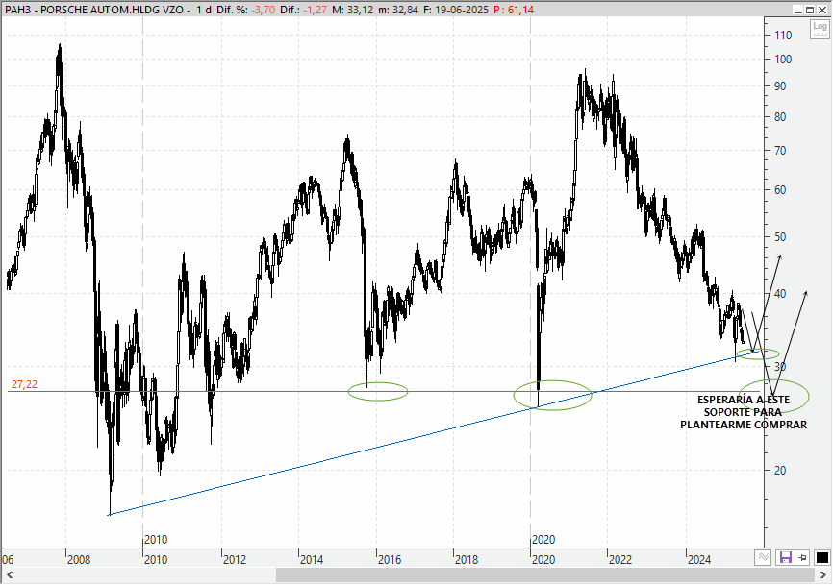This screenshot has height=585, width=833.
Task: Click the maximum value M: 33,12
Action: (353, 10)
